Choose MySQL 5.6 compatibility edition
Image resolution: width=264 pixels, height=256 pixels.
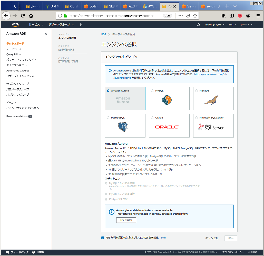pos(106,183)
